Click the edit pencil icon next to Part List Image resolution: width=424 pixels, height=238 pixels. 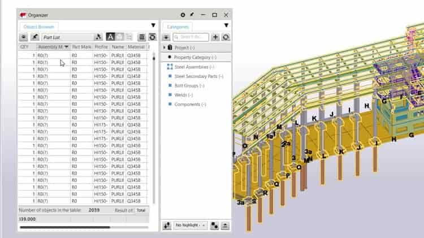pyautogui.click(x=34, y=37)
